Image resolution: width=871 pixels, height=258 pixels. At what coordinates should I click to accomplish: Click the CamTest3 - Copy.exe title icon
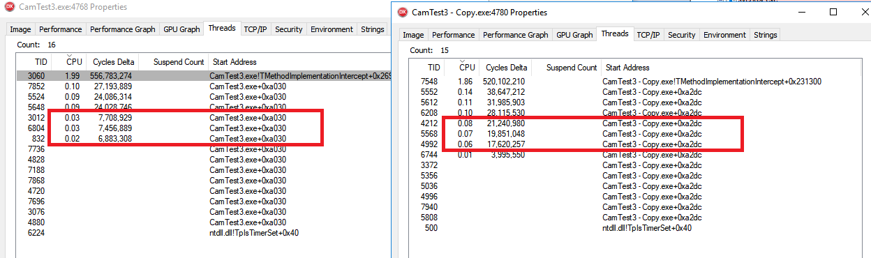pyautogui.click(x=403, y=13)
